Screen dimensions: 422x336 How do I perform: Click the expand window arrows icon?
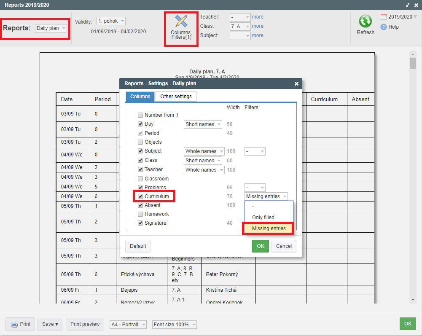coord(408,5)
